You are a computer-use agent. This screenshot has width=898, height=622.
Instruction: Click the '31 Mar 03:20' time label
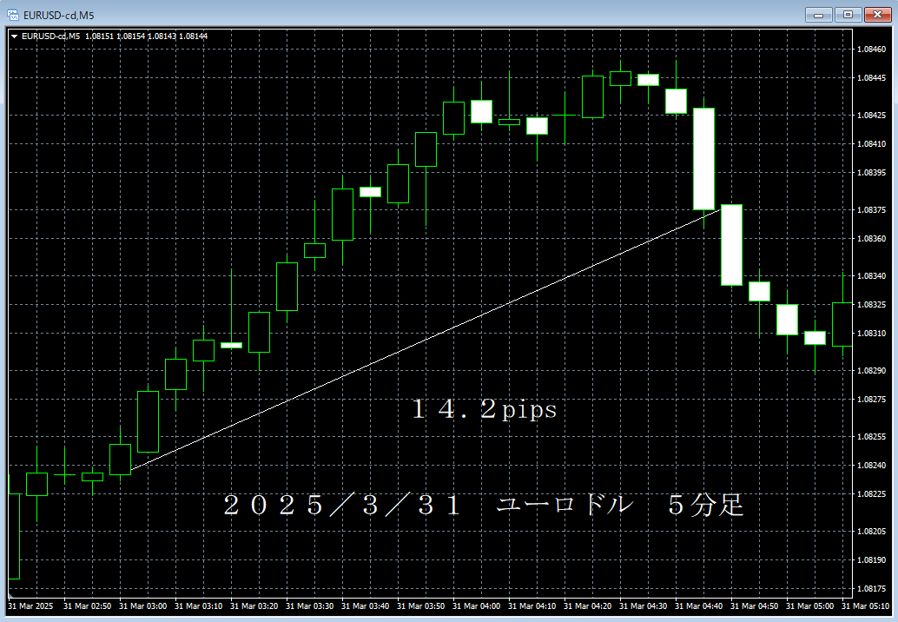click(x=254, y=606)
